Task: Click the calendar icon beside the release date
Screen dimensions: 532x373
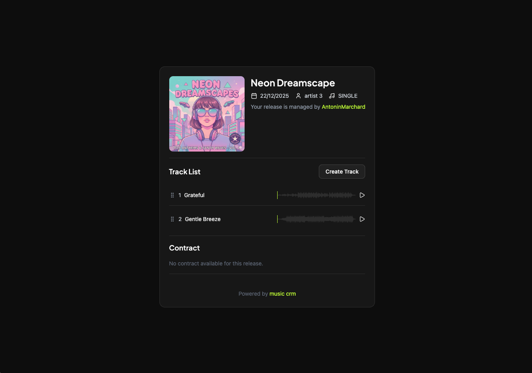Action: (254, 95)
